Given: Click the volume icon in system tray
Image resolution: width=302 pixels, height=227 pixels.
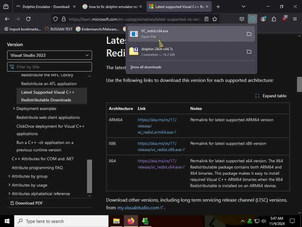Looking at the screenshot, I should pyautogui.click(x=264, y=221).
